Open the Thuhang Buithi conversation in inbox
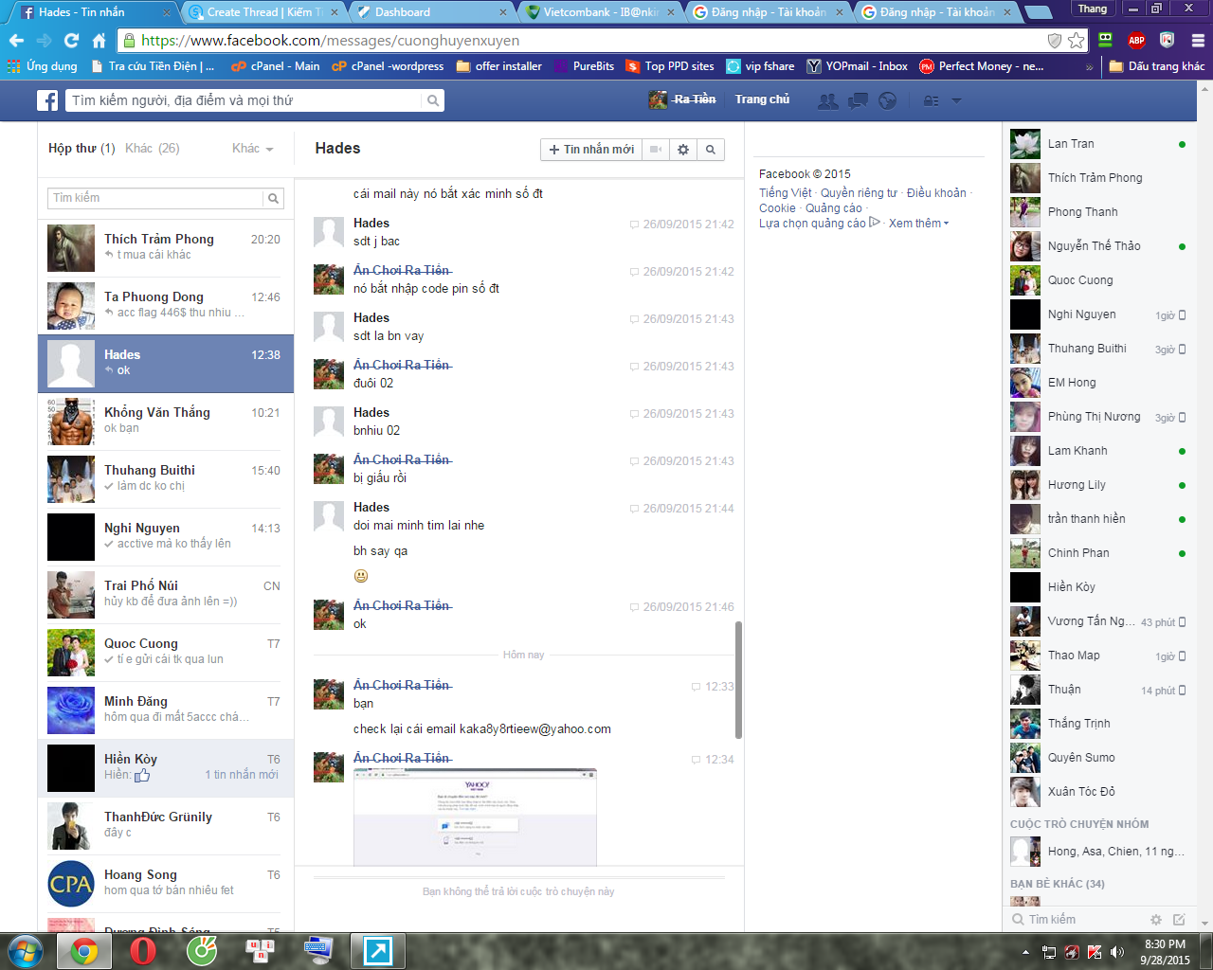Screen dimensions: 1213x970 pyautogui.click(x=166, y=479)
